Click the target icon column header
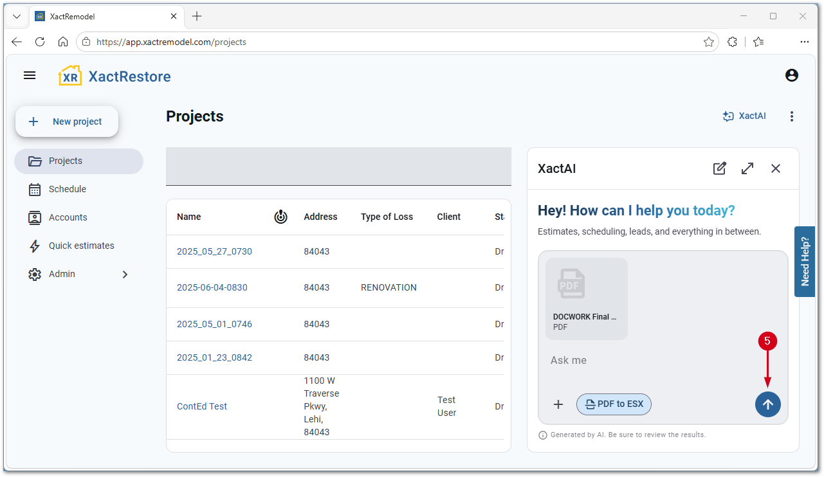The width and height of the screenshot is (824, 477). click(x=280, y=217)
